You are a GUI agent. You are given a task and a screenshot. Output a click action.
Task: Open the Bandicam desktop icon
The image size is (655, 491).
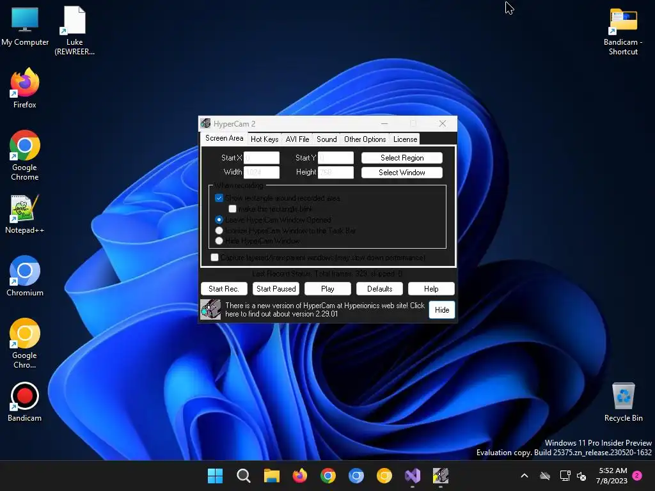25,401
